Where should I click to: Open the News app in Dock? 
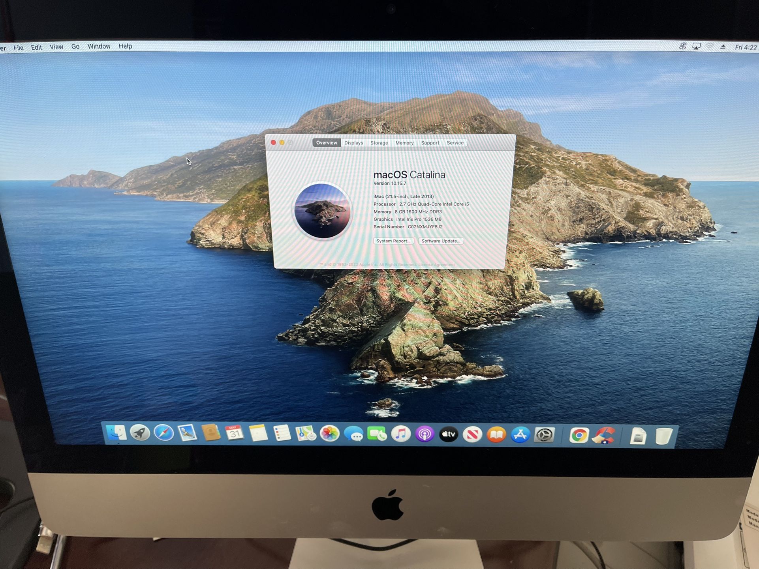click(x=472, y=435)
